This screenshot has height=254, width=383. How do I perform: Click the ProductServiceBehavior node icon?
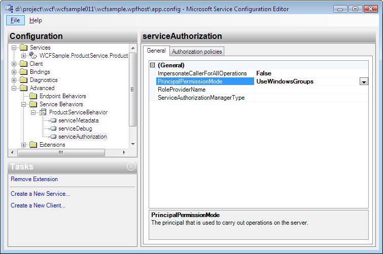click(x=43, y=112)
